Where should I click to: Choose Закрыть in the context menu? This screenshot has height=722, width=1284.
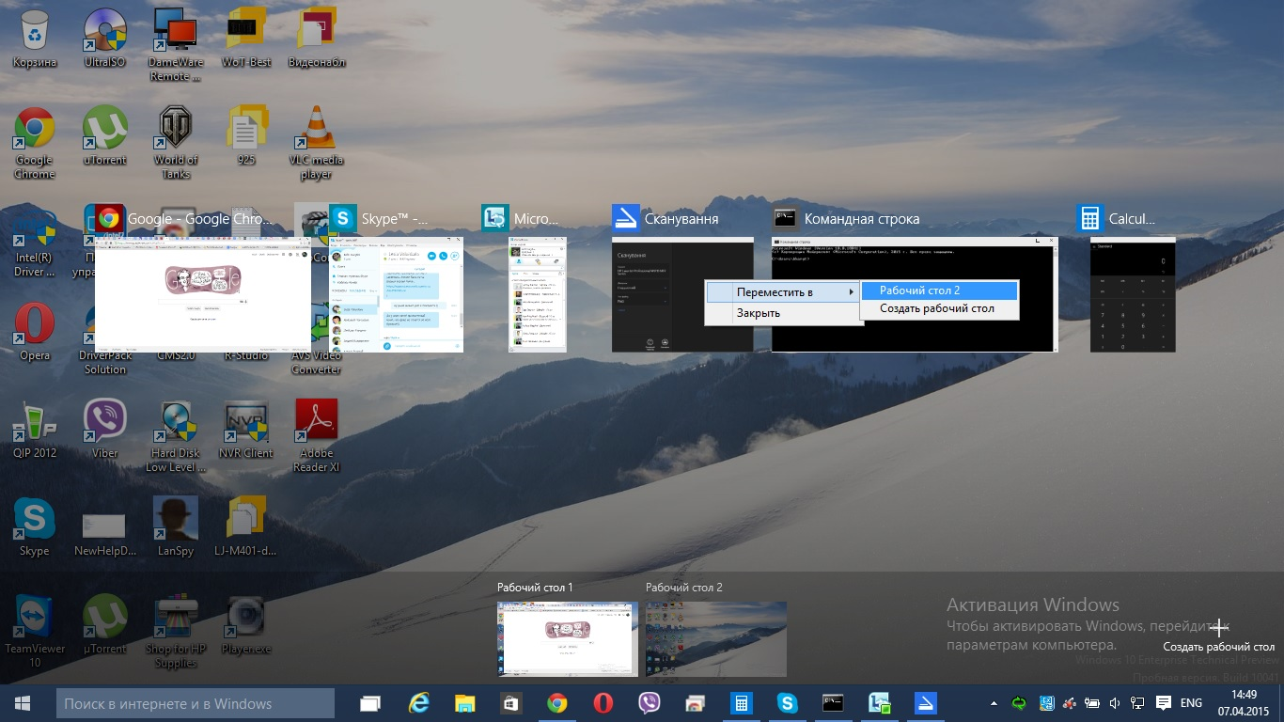click(x=785, y=313)
